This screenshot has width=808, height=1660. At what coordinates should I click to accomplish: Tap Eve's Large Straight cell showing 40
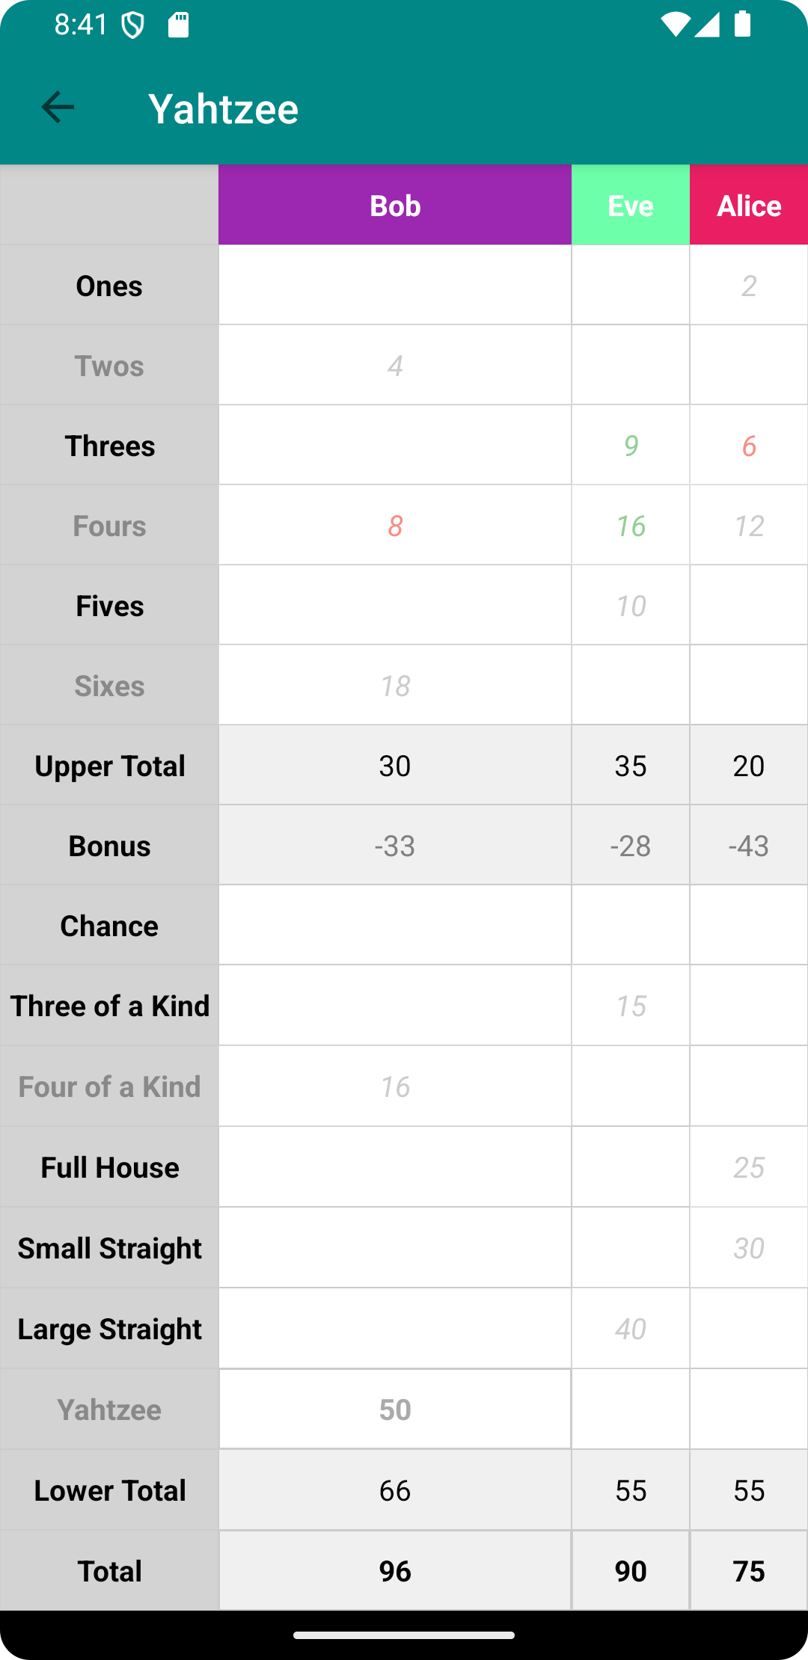point(631,1328)
